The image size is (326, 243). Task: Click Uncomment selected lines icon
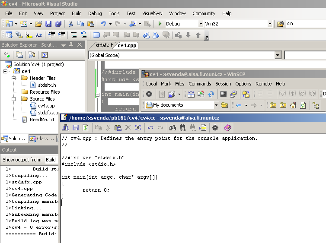pos(84,35)
